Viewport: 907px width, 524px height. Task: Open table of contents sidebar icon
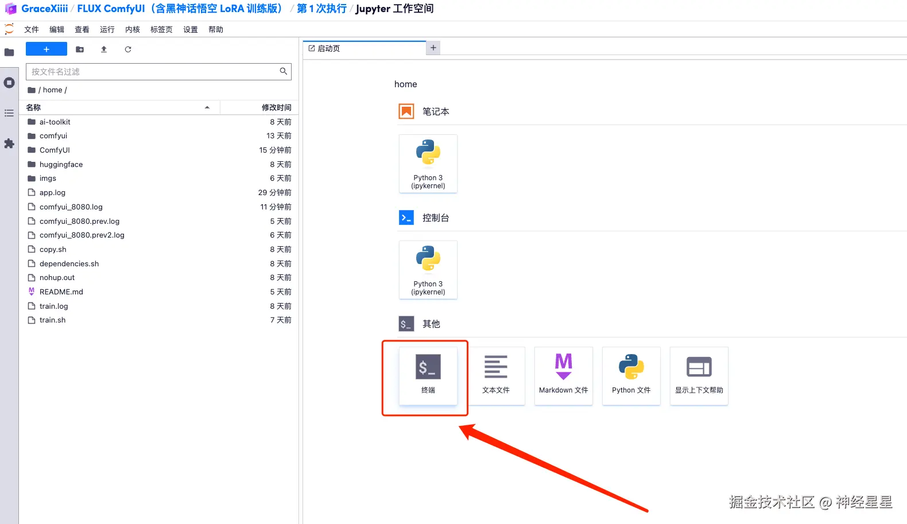pos(9,113)
